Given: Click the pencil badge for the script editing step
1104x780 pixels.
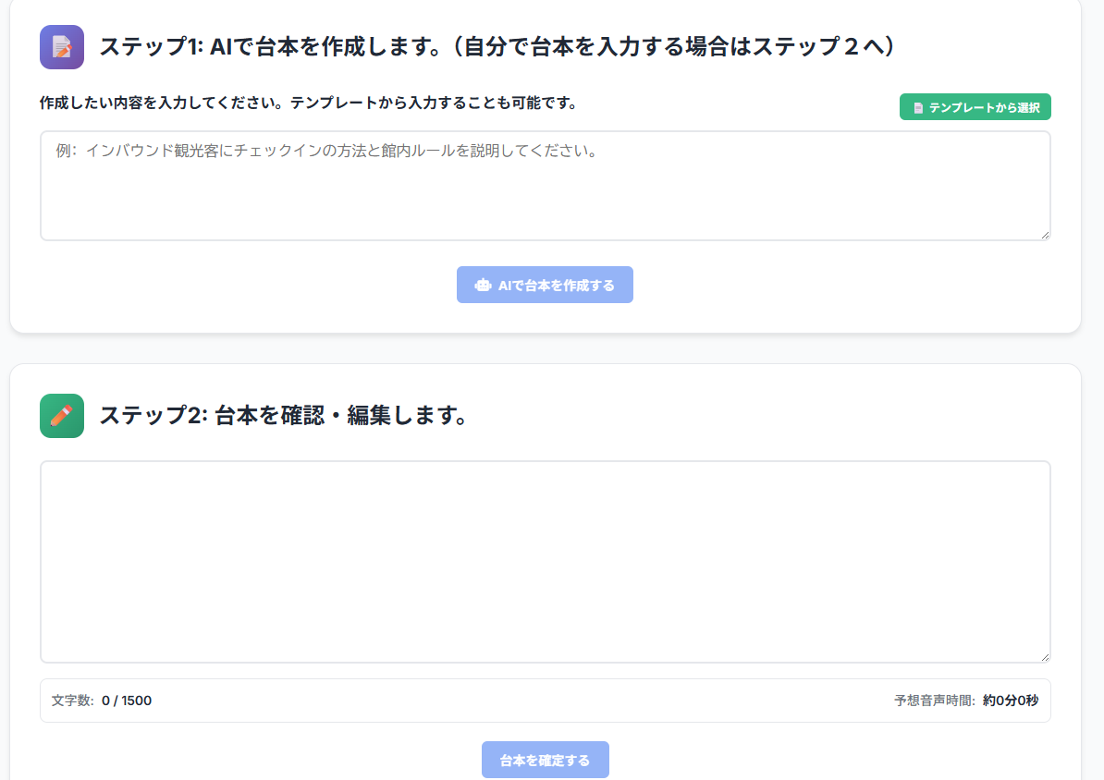Looking at the screenshot, I should point(61,416).
